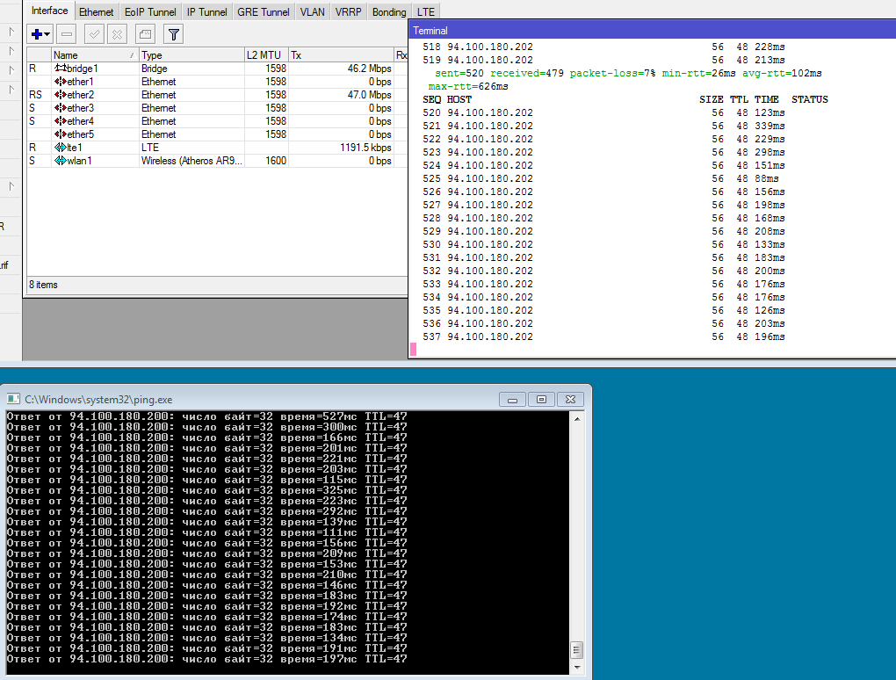Click the ping.exe scrollbar down arrow
The width and height of the screenshot is (896, 680).
click(x=577, y=665)
